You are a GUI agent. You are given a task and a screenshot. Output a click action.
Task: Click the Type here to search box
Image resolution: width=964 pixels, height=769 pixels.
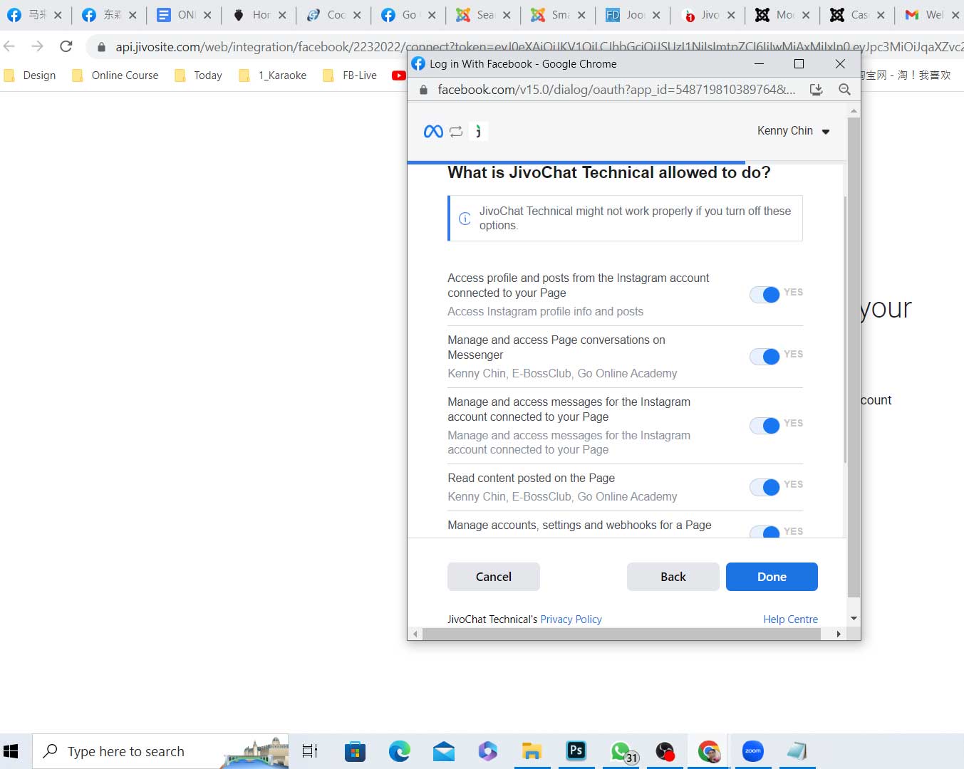tap(160, 751)
